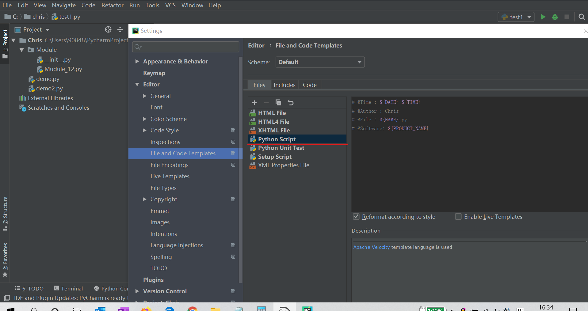The image size is (588, 311).
Task: Click per-project icon beside Version Control
Action: click(x=233, y=291)
